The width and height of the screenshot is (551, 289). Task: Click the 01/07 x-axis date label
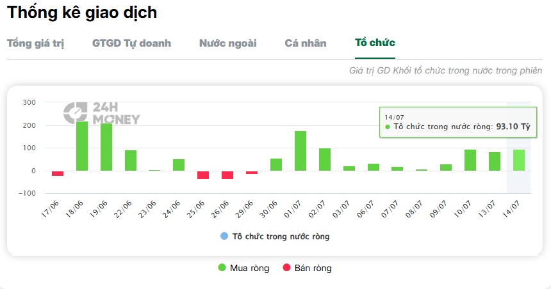pos(293,209)
